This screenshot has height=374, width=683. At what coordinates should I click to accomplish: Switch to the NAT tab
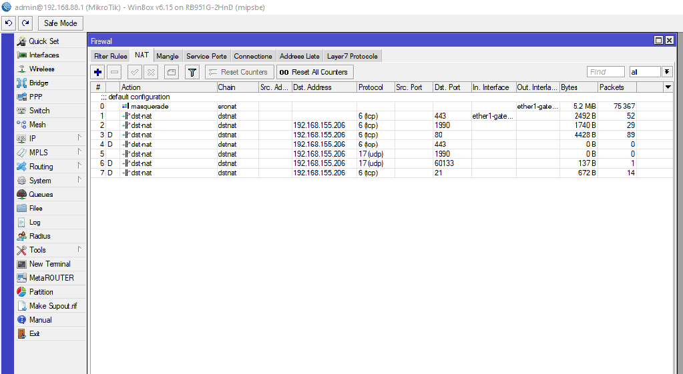(142, 55)
